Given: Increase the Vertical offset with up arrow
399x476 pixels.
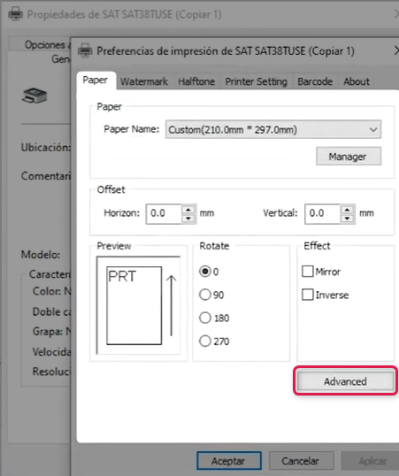Looking at the screenshot, I should click(x=348, y=210).
